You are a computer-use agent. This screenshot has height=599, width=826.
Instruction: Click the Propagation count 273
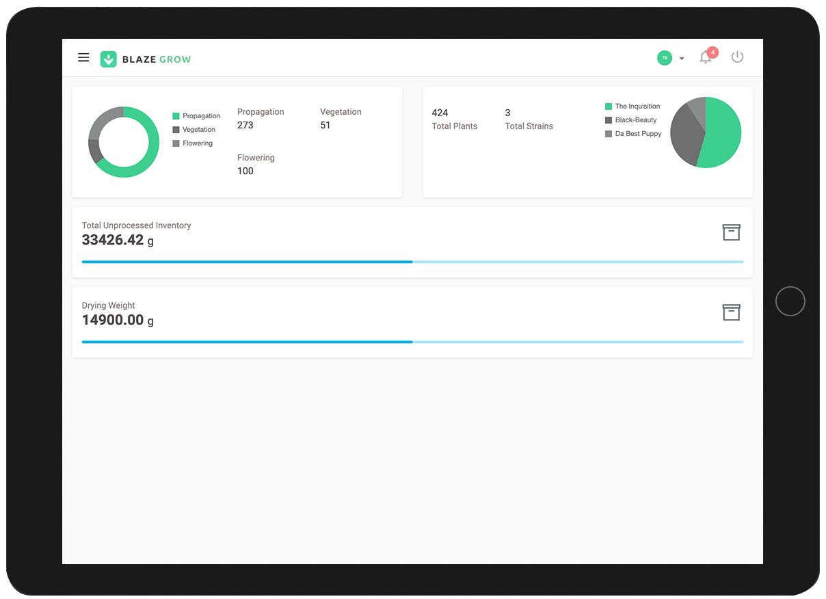tap(245, 125)
